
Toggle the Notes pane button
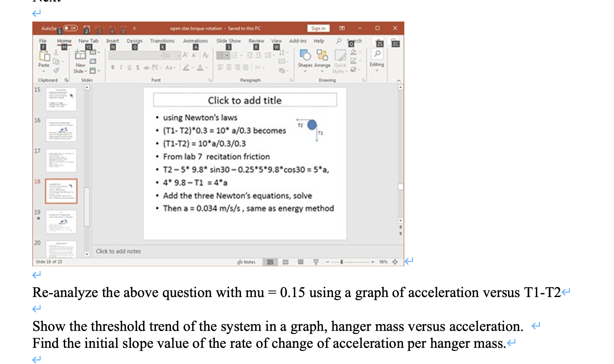point(246,262)
